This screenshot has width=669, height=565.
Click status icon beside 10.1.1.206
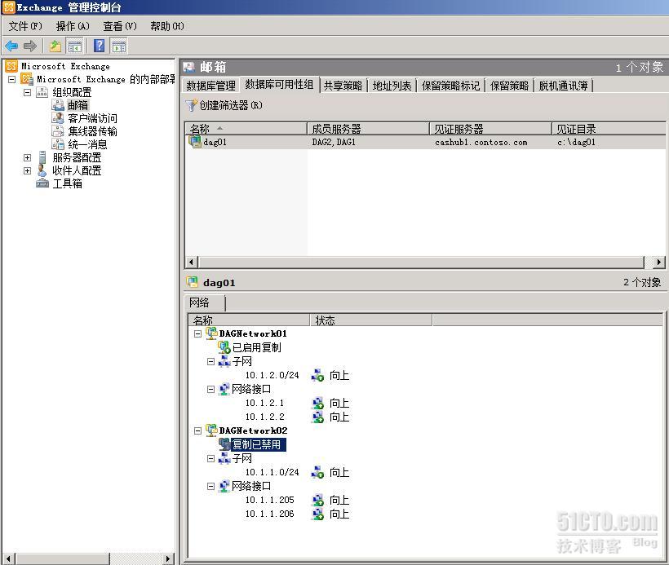click(318, 514)
